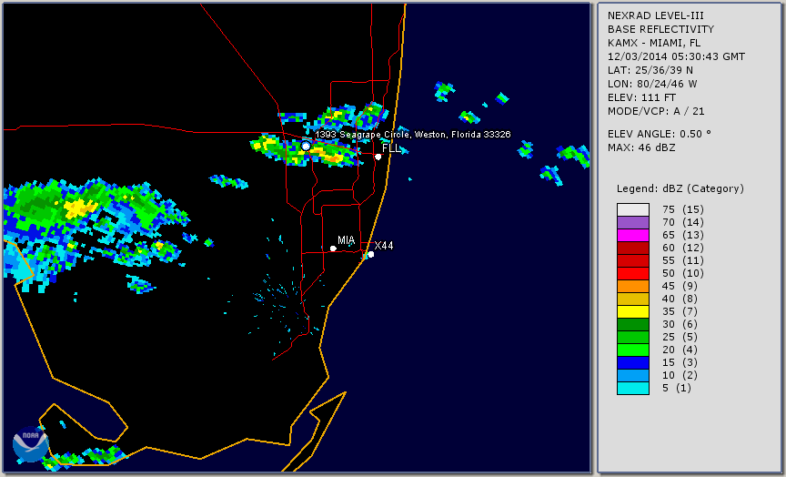This screenshot has width=786, height=477.
Task: Click the FLL map label
Action: 391,148
